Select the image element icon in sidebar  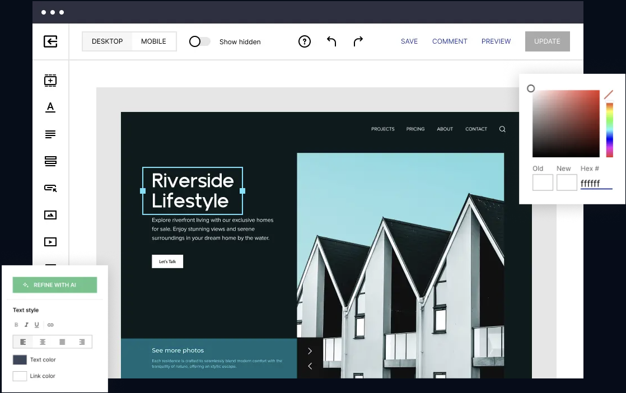click(x=50, y=215)
